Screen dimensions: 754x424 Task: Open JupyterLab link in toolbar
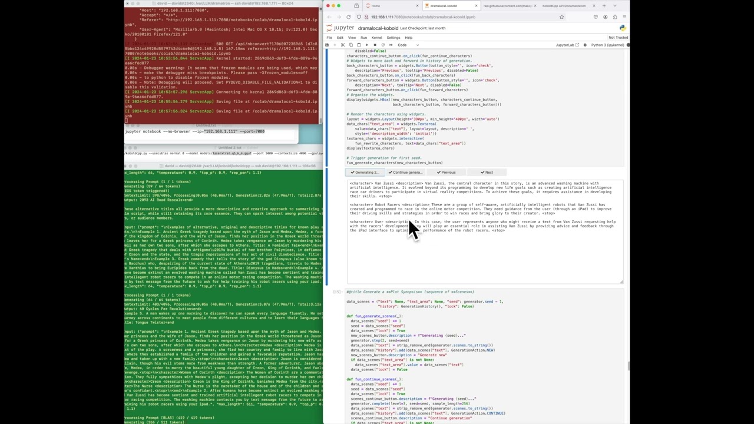567,45
